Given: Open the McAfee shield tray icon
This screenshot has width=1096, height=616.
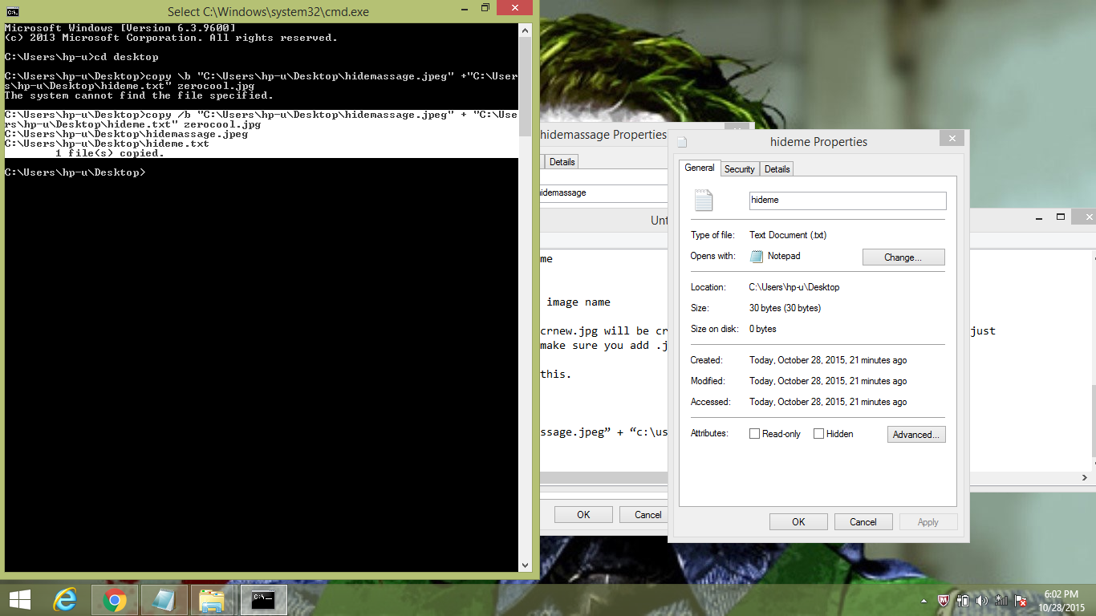Looking at the screenshot, I should (x=944, y=600).
